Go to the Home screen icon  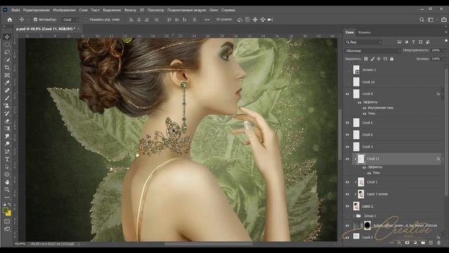[x=10, y=20]
